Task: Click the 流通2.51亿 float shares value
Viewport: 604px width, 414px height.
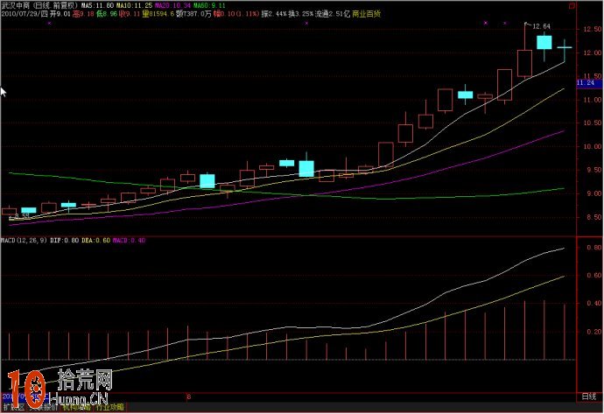Action: (x=332, y=14)
